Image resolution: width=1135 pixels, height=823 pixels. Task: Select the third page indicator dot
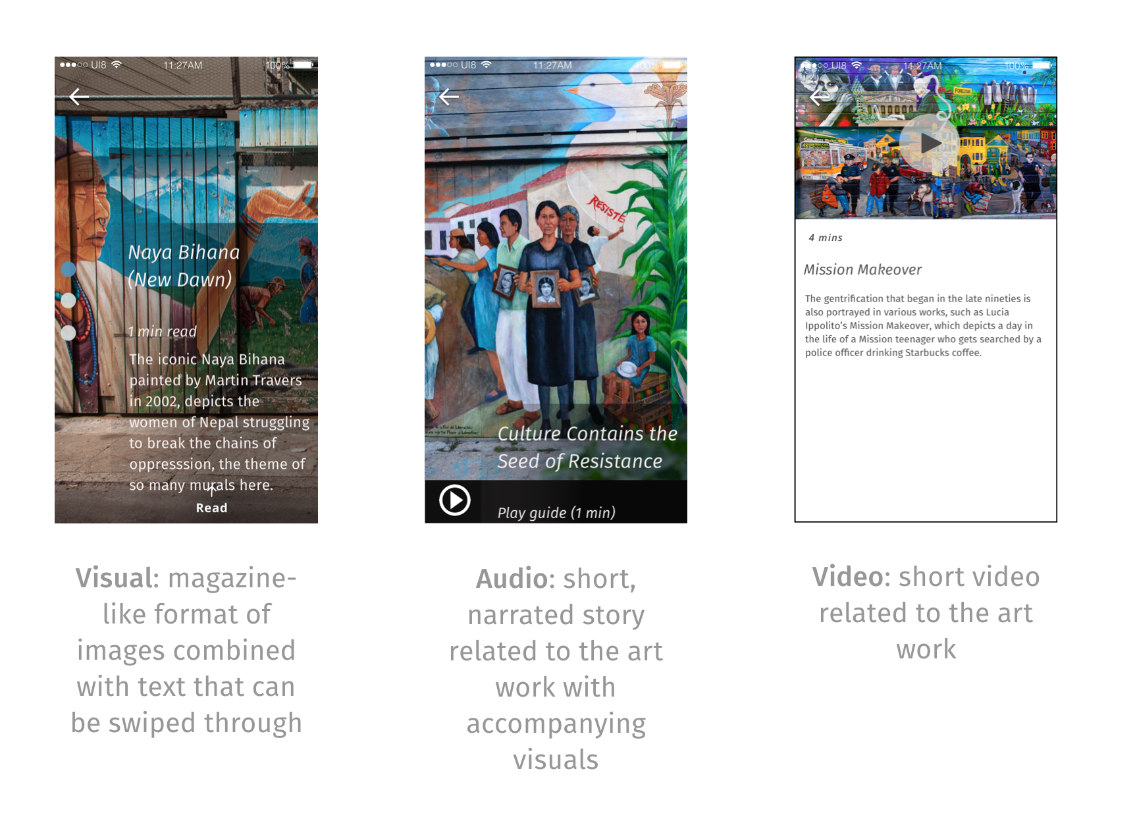[68, 332]
